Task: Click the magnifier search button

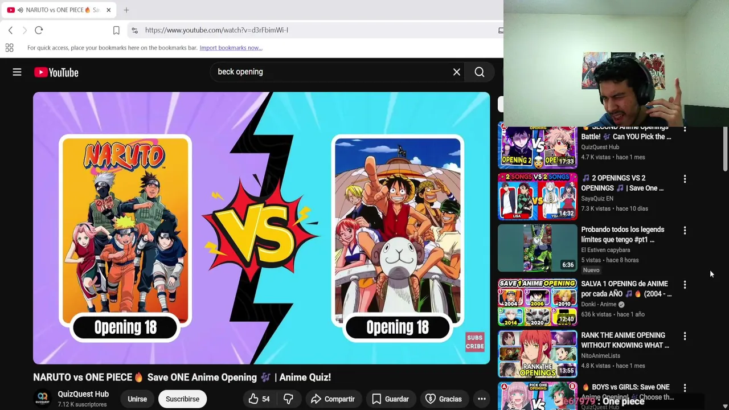Action: (480, 72)
